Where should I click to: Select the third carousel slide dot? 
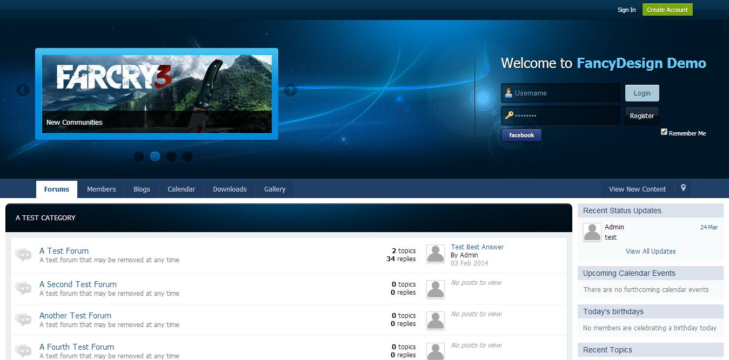coord(171,157)
